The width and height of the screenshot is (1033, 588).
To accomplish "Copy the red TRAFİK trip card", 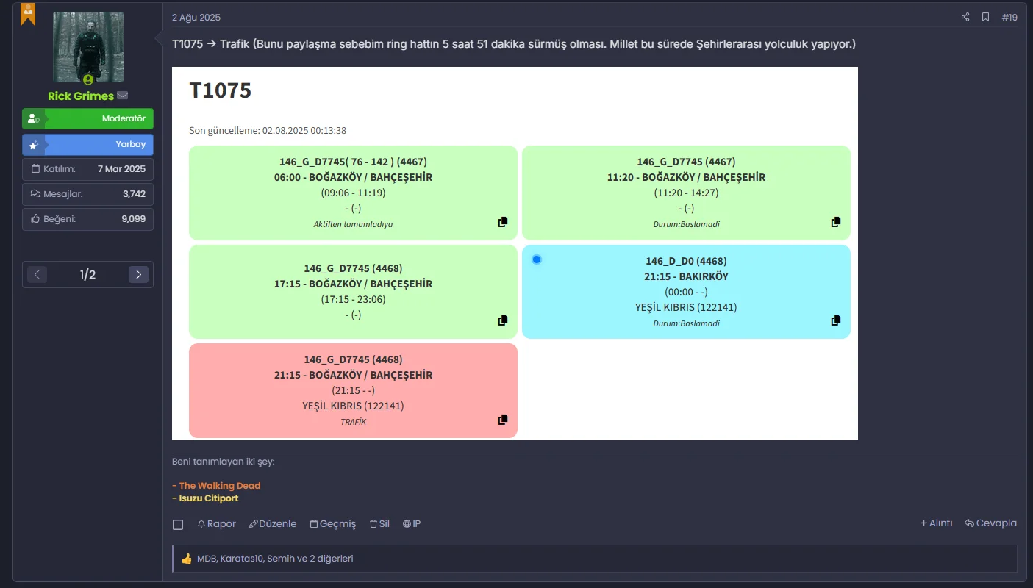I will point(503,420).
